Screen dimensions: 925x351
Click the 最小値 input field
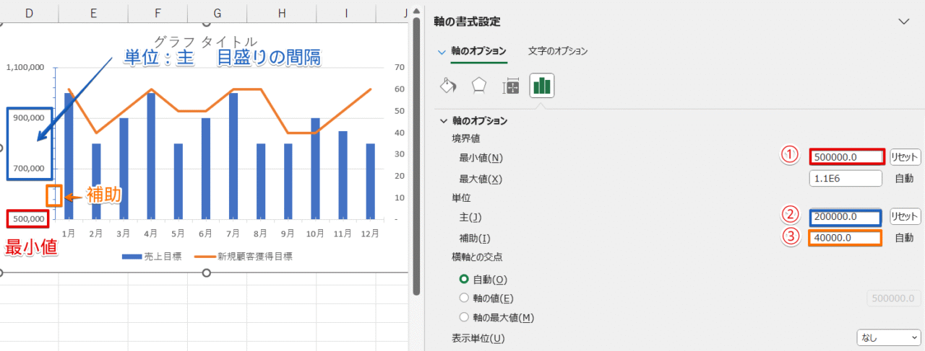pyautogui.click(x=846, y=157)
